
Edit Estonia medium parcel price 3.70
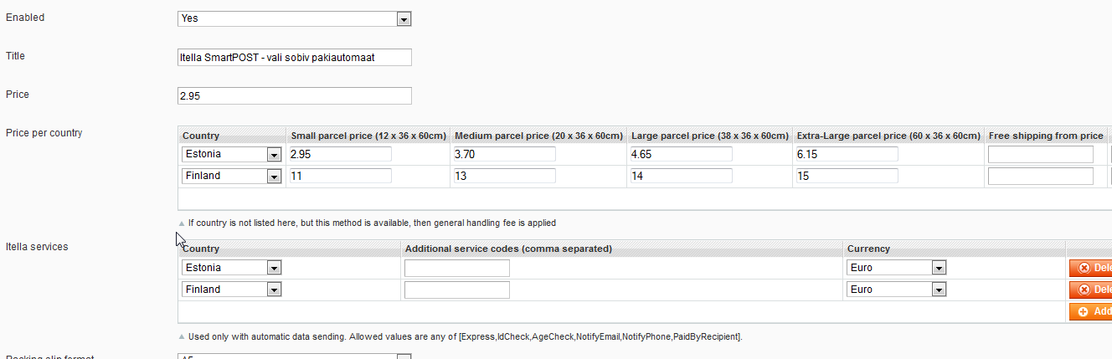pos(504,154)
